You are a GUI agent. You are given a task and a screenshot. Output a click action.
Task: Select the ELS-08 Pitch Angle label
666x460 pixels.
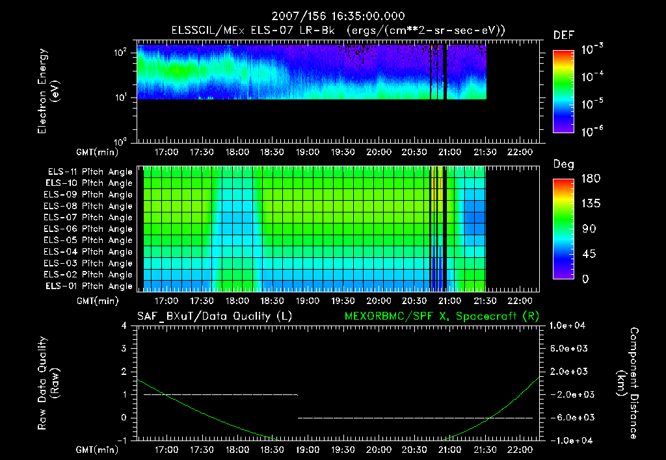tap(88, 206)
